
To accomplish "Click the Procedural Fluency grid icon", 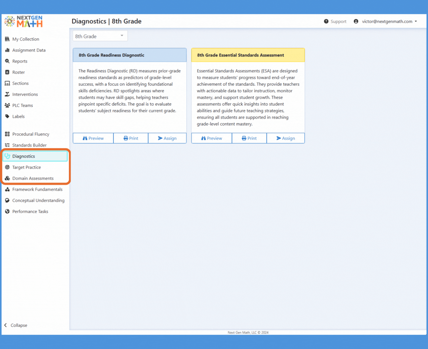I will coord(7,134).
